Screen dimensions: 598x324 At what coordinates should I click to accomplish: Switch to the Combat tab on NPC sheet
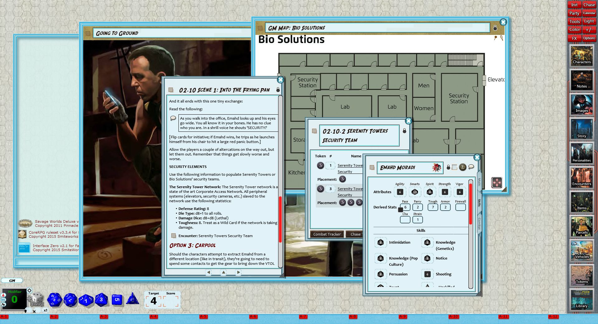pyautogui.click(x=479, y=223)
